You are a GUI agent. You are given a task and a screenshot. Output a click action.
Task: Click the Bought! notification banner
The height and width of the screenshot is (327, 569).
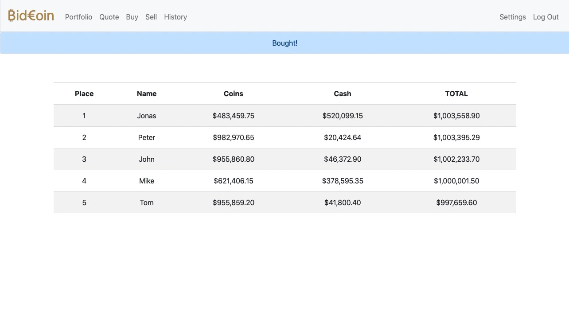tap(284, 43)
